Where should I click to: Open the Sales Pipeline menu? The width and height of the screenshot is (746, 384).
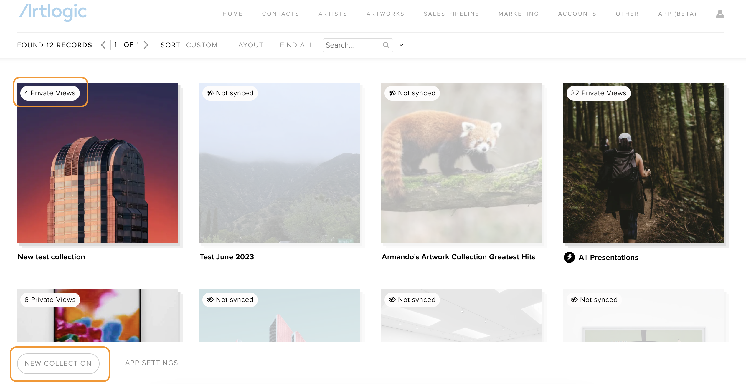[x=451, y=14]
